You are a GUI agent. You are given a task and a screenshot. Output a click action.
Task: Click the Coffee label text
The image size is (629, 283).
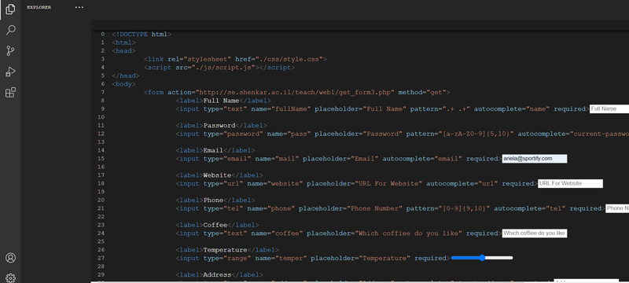click(215, 225)
